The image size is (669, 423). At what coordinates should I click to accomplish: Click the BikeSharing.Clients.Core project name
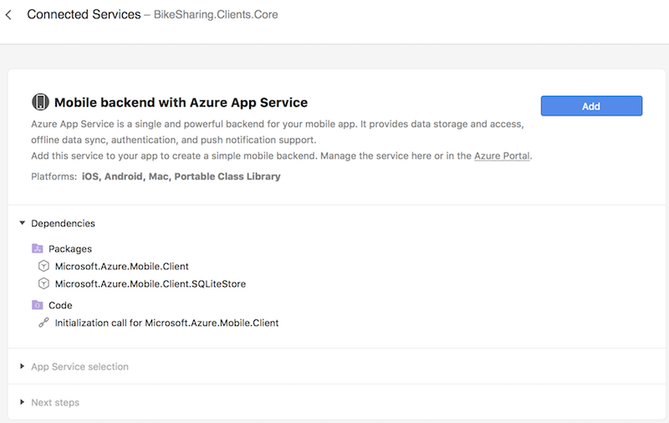216,14
